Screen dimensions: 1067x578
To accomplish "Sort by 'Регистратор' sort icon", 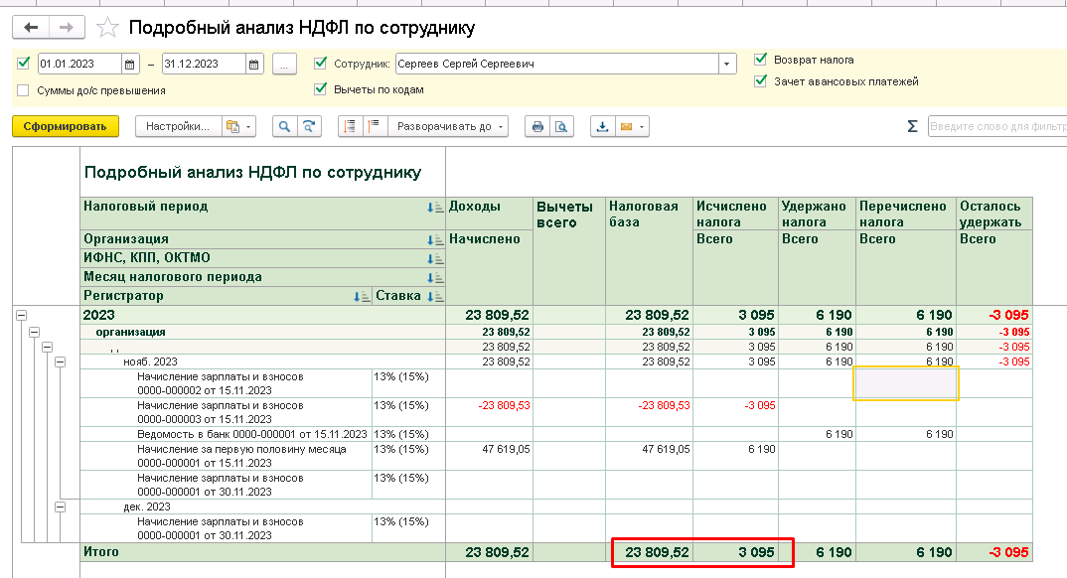I will point(362,297).
